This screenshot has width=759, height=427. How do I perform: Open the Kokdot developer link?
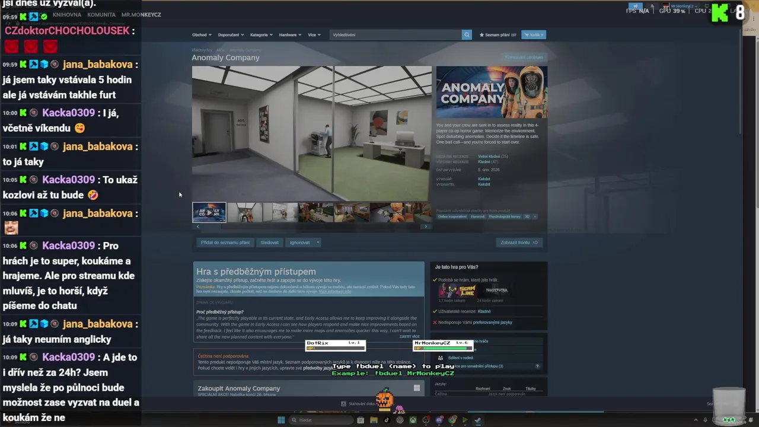484,179
